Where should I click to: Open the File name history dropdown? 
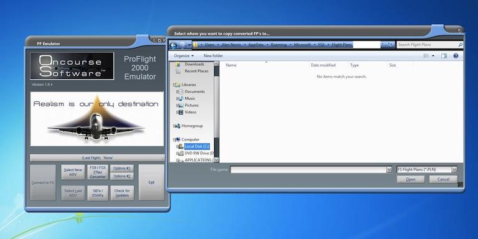tap(389, 170)
